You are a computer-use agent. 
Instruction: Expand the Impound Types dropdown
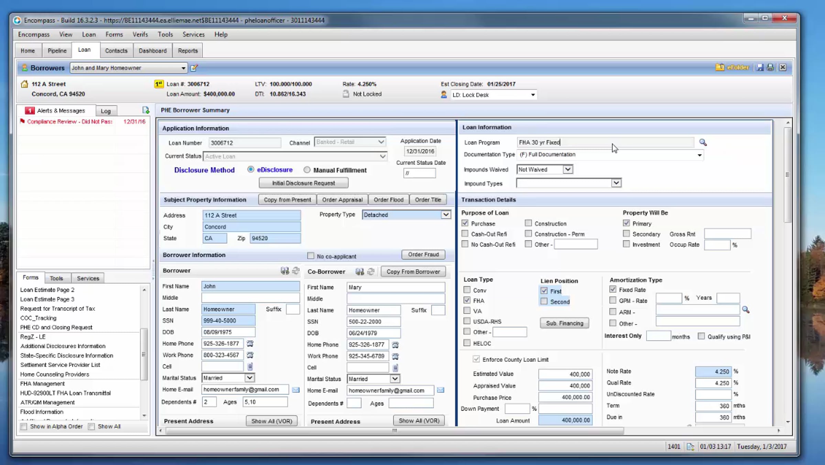click(x=616, y=183)
